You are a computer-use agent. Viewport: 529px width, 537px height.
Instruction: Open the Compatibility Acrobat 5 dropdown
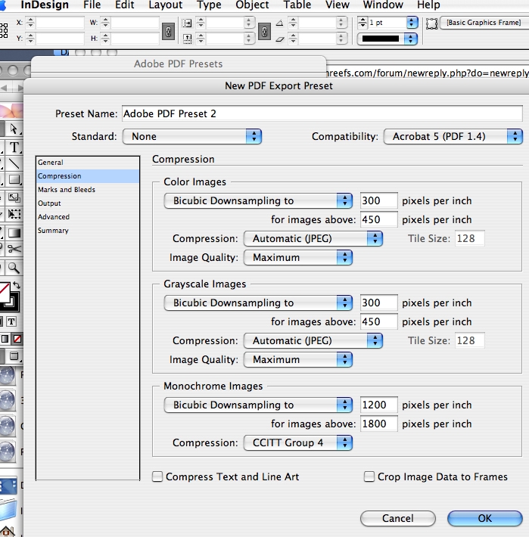coord(453,136)
